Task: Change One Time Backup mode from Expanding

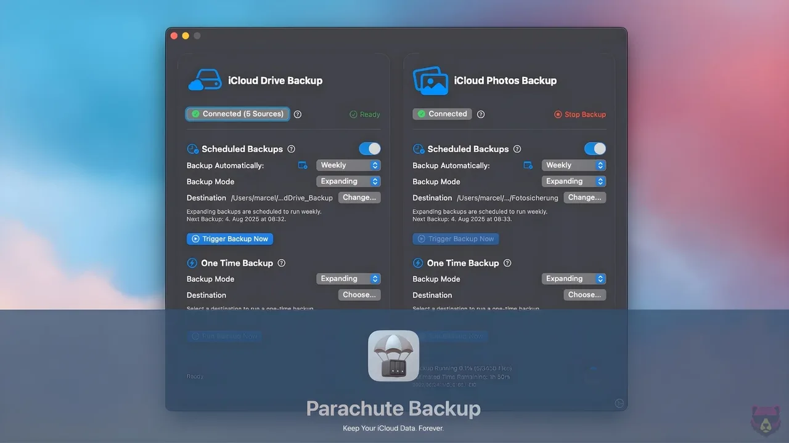Action: (x=348, y=278)
